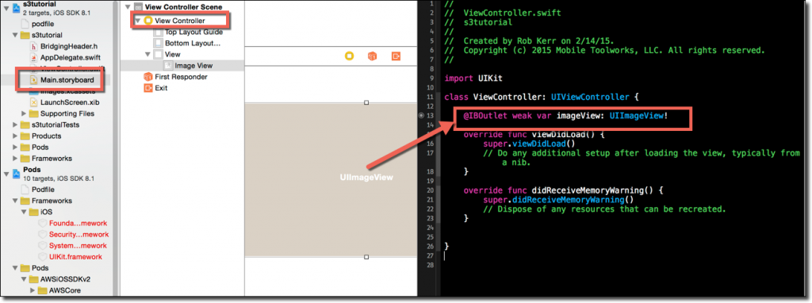Select System...mework item
The height and width of the screenshot is (303, 812).
pyautogui.click(x=78, y=246)
